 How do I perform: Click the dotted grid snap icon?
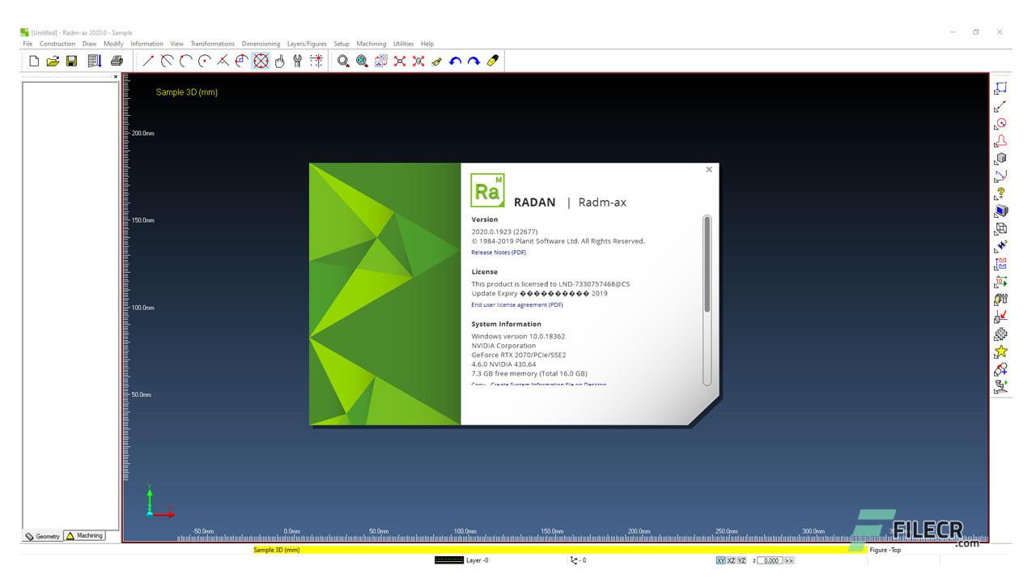[316, 61]
